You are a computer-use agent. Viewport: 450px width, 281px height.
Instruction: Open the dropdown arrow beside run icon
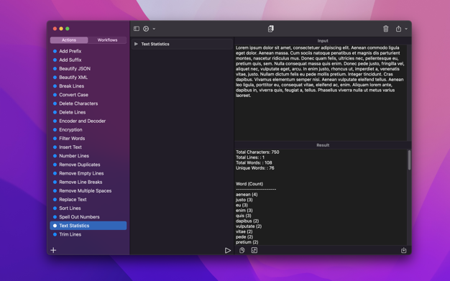[154, 29]
